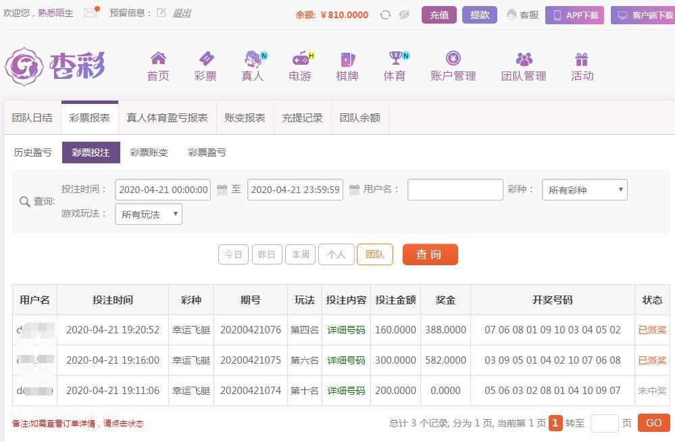Click the orange 查询 search button
Screen dimensions: 675x442
point(430,254)
